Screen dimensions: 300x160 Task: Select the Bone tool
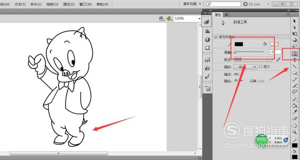click(x=295, y=99)
